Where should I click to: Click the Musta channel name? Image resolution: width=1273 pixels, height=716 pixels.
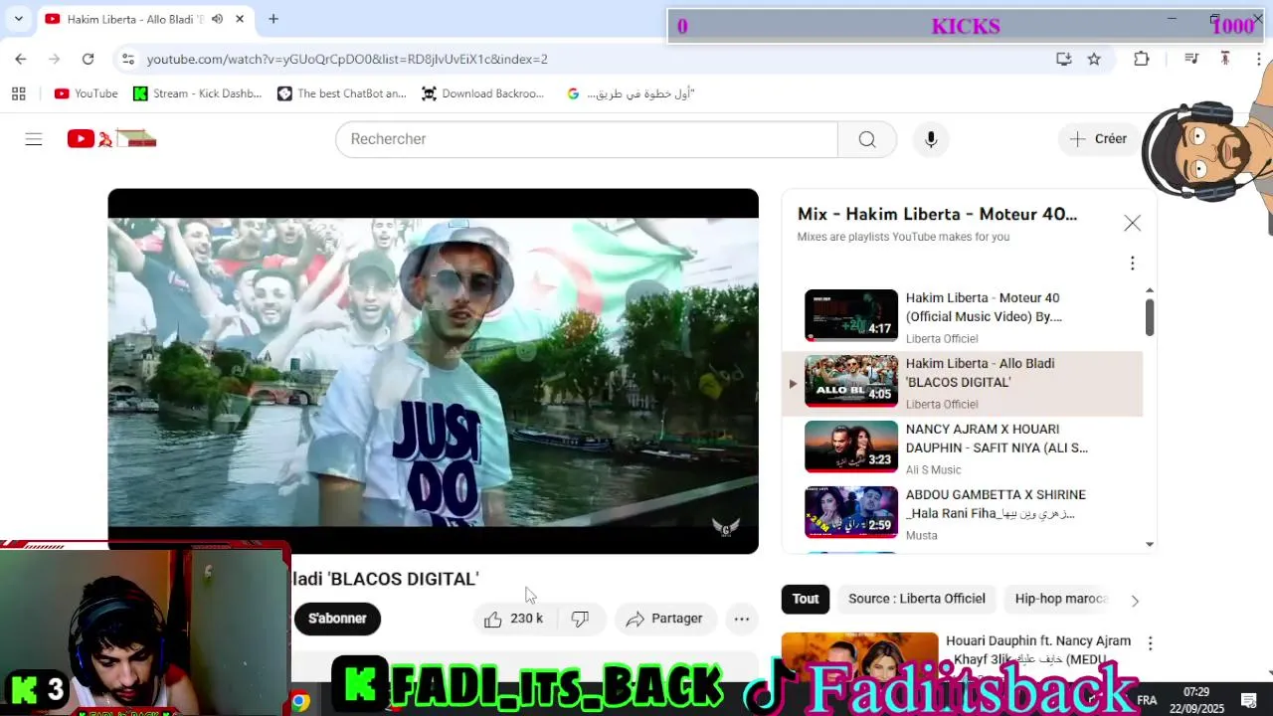[x=922, y=536]
